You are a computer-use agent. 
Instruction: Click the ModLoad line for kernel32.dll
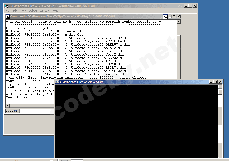[x=68, y=38]
